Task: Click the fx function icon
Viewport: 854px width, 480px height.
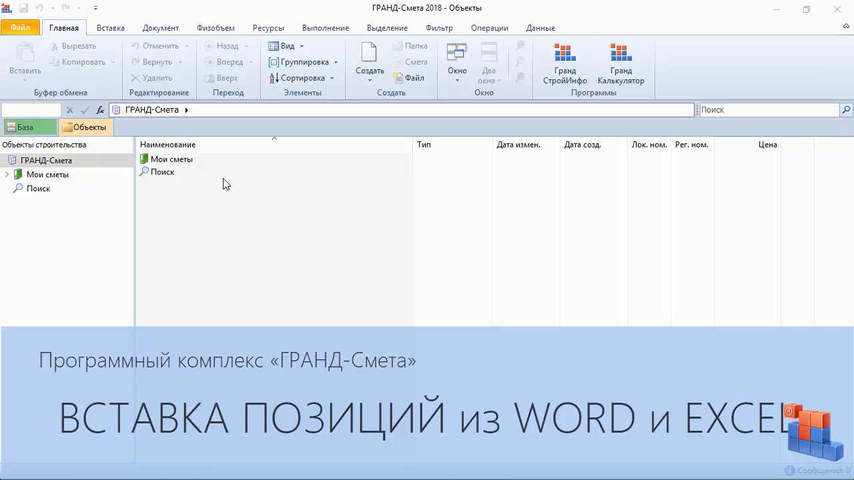Action: click(x=100, y=110)
